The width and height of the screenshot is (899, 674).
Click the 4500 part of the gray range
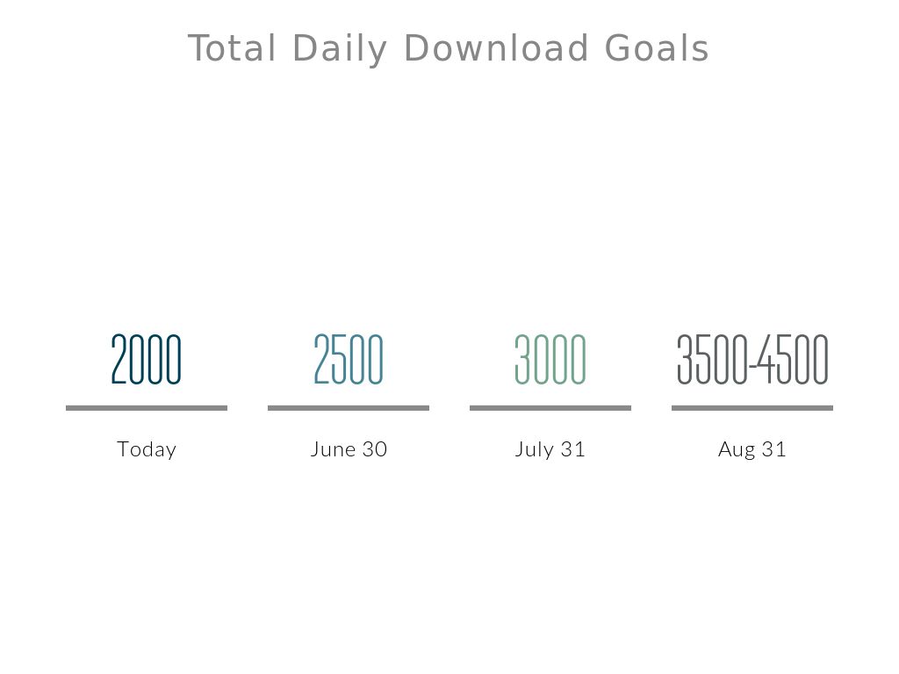pyautogui.click(x=794, y=360)
